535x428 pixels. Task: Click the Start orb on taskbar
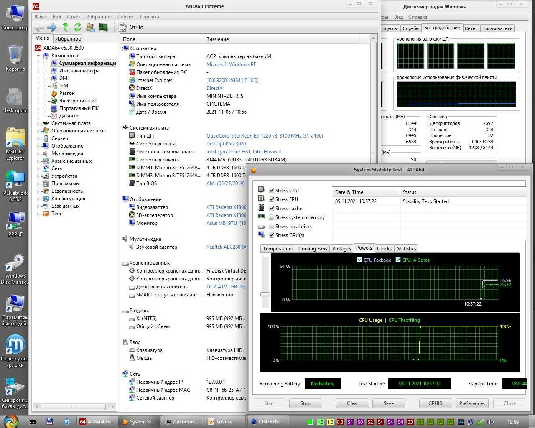tap(11, 421)
